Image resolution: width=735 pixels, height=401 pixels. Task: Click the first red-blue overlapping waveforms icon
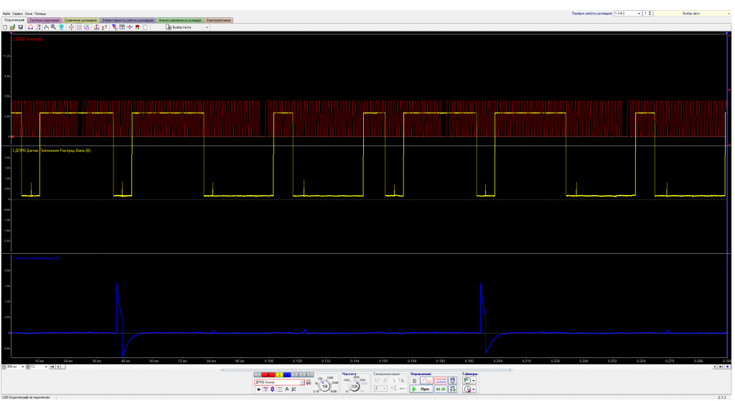(79, 27)
